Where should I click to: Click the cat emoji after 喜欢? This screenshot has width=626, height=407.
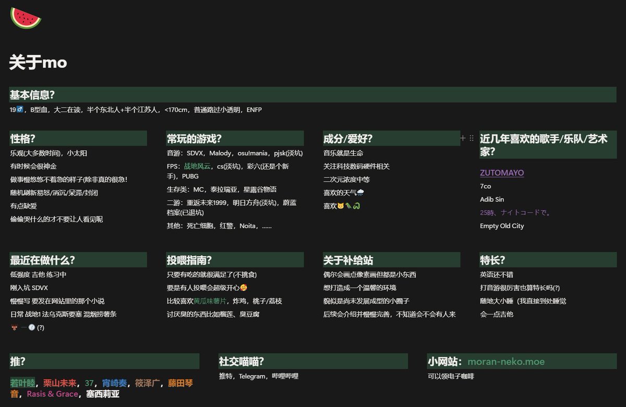tap(340, 206)
